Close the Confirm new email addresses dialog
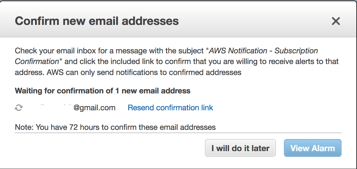Screen dimensions: 357x169 pos(336,21)
